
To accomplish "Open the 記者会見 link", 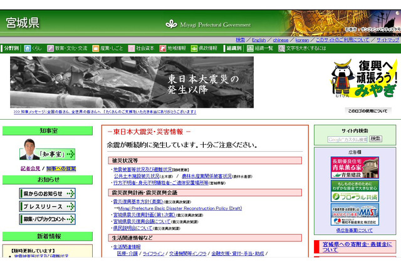I will pos(31,169).
